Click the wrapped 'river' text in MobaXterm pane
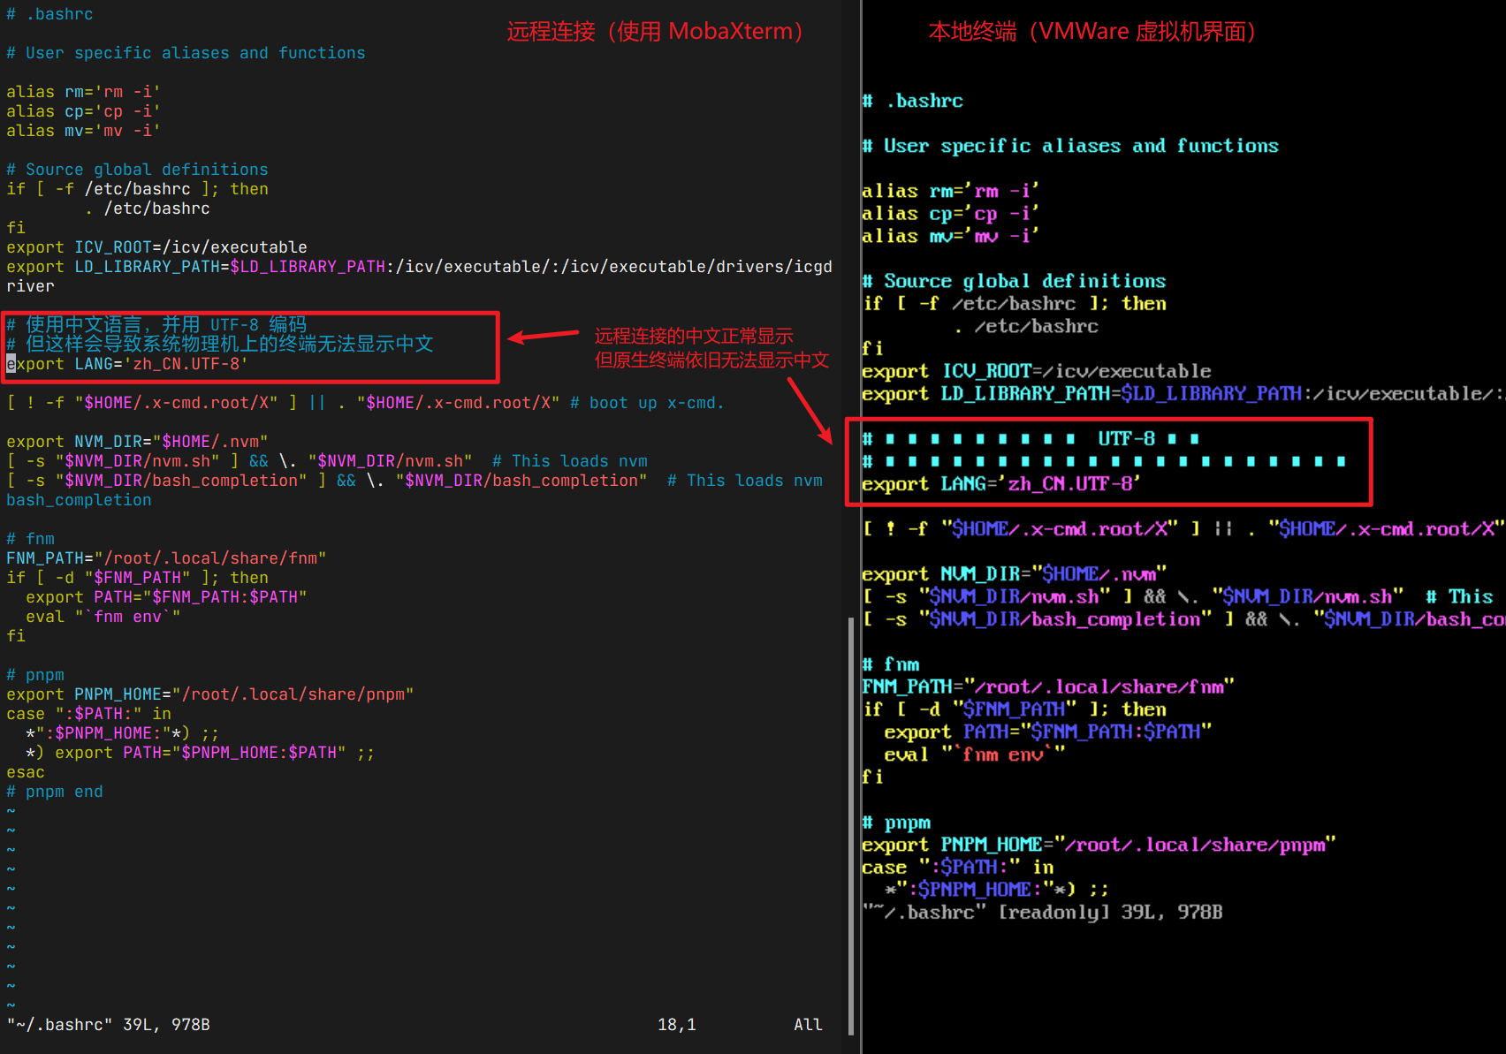 click(x=30, y=286)
